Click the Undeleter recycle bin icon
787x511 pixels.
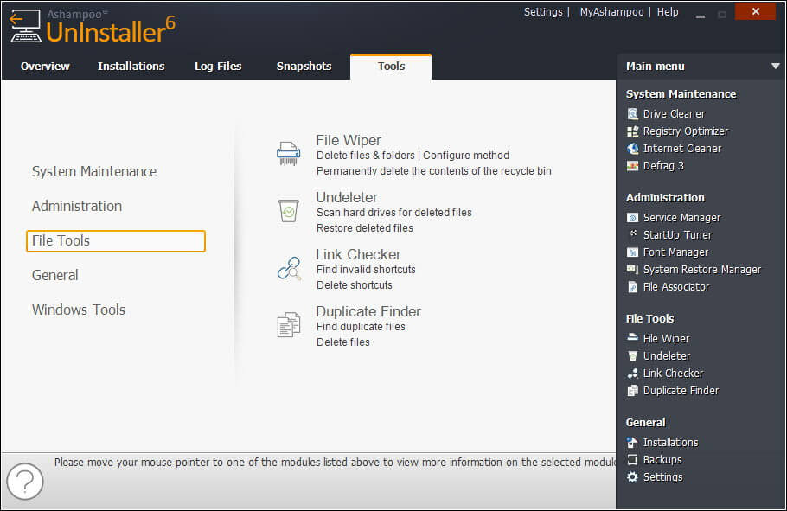point(288,211)
